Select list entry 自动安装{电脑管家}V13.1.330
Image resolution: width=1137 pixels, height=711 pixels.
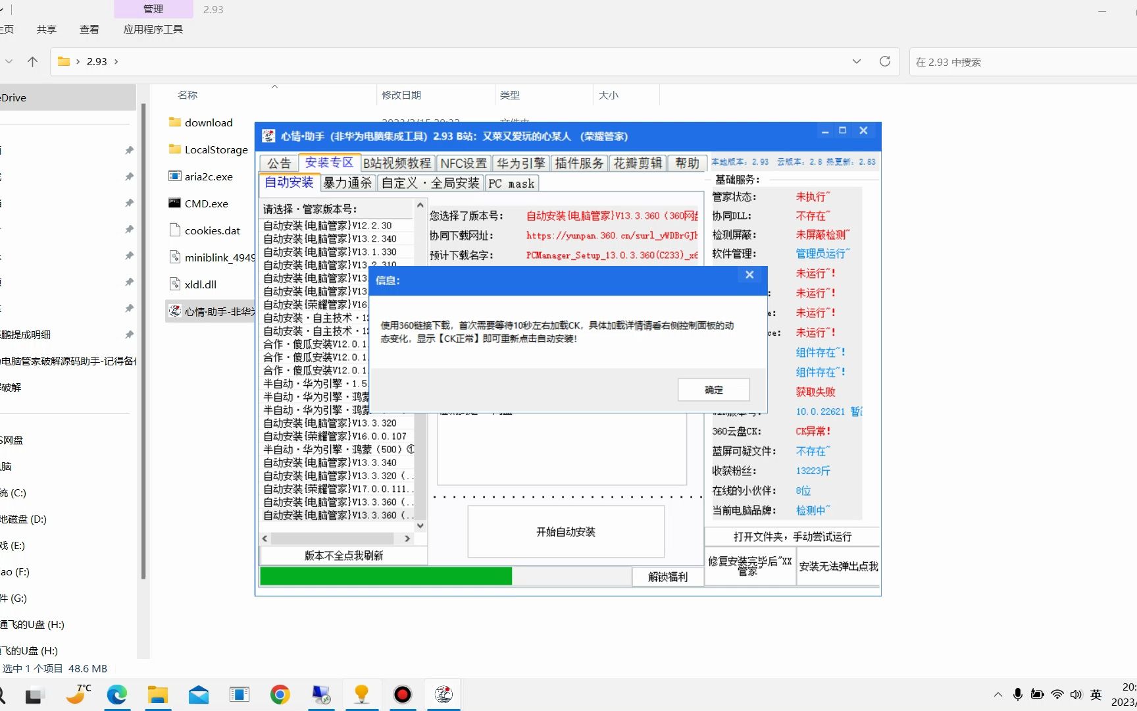[x=338, y=251]
